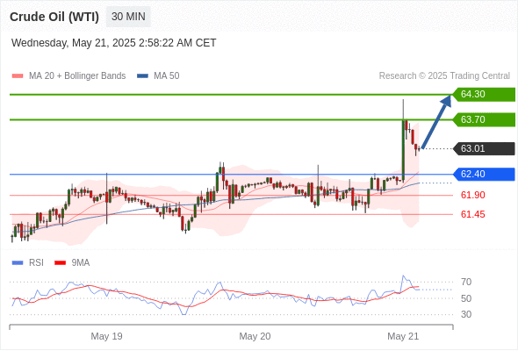Click the RSI 70 level label

point(466,283)
